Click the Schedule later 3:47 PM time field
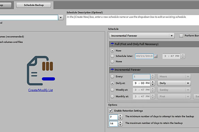This screenshot has height=132, width=199. 171,56
